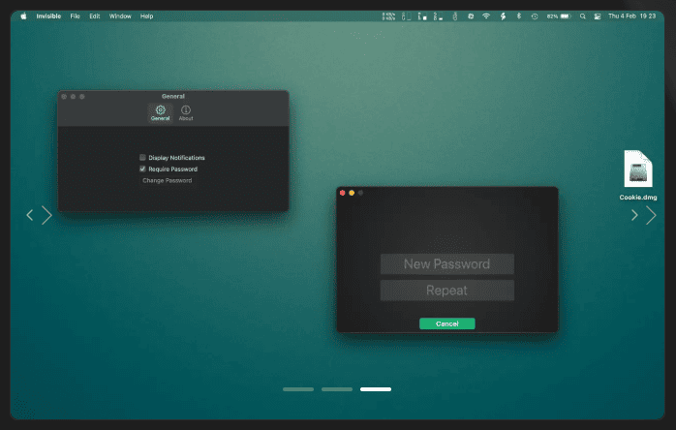Screen dimensions: 676x430
Task: Open Control Center icon in menu bar
Action: pos(598,16)
